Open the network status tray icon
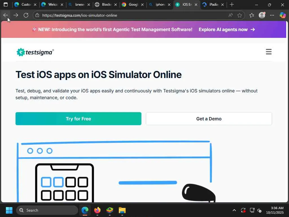 point(252,210)
